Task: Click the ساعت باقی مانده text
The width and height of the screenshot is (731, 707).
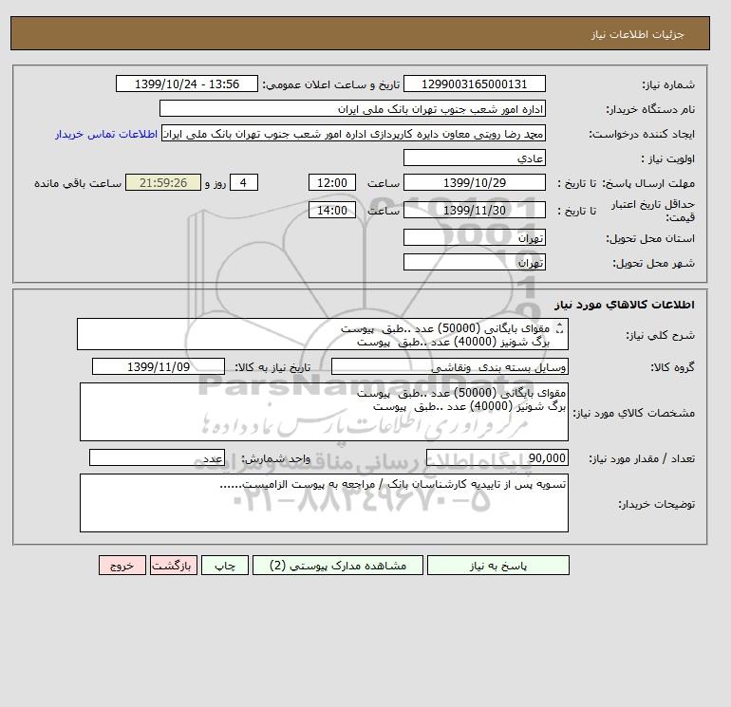Action: tap(78, 183)
